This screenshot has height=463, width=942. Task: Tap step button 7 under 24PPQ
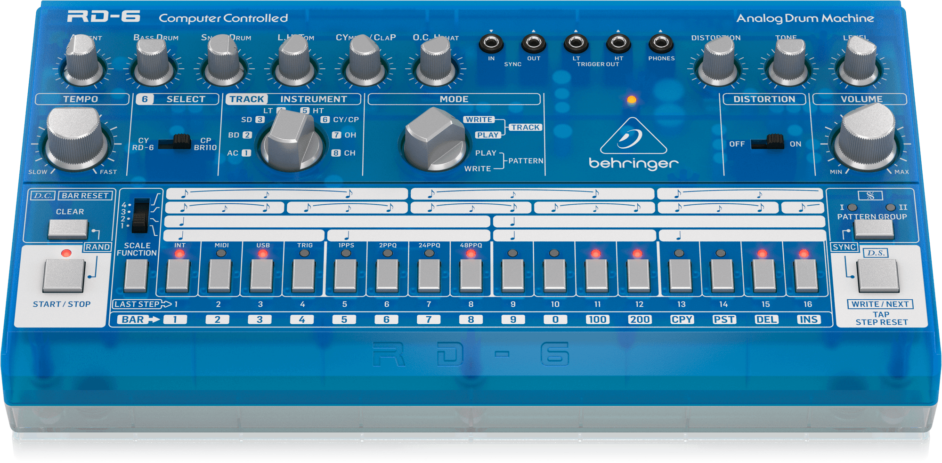pos(429,275)
